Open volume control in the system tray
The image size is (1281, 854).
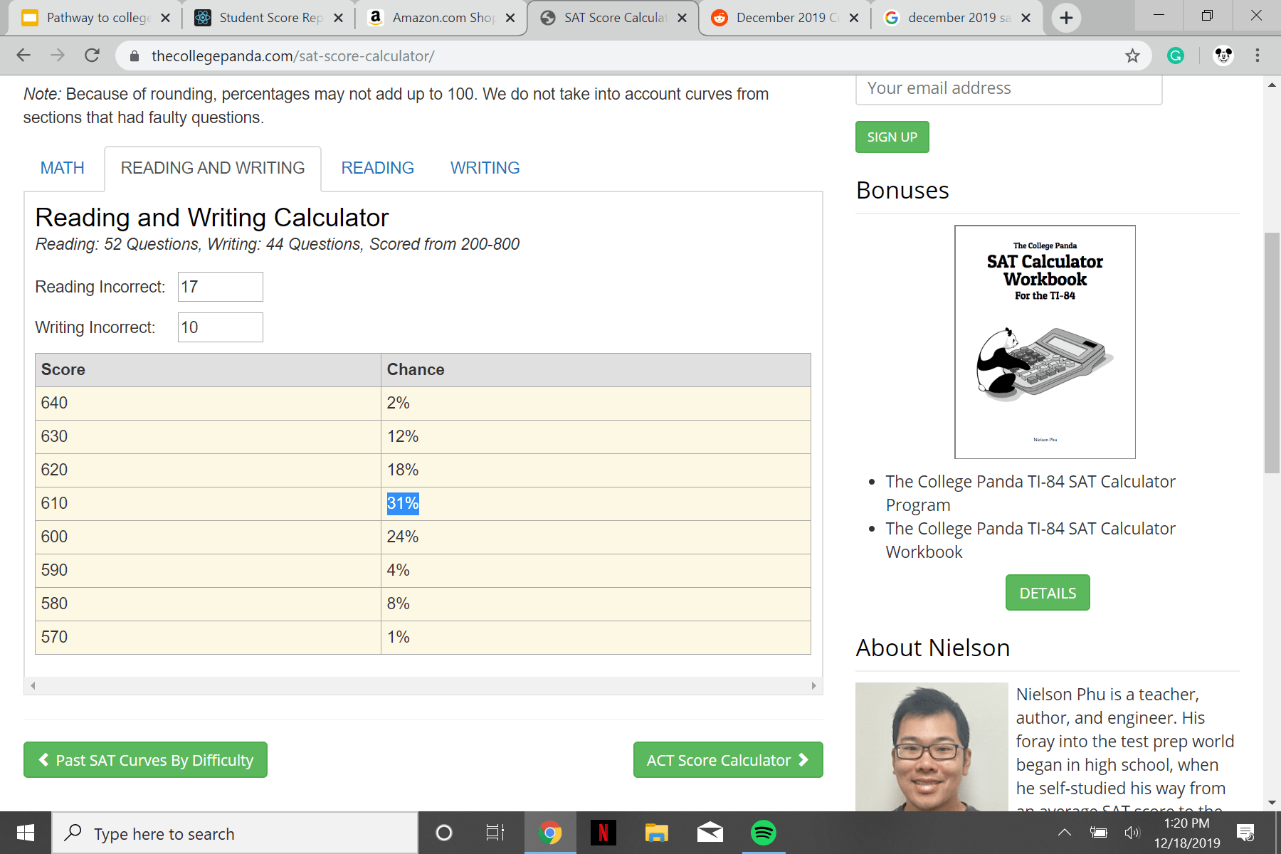click(x=1132, y=833)
